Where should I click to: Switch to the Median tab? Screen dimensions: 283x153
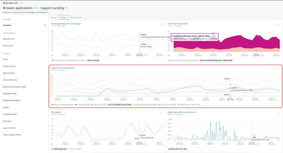coord(64,18)
